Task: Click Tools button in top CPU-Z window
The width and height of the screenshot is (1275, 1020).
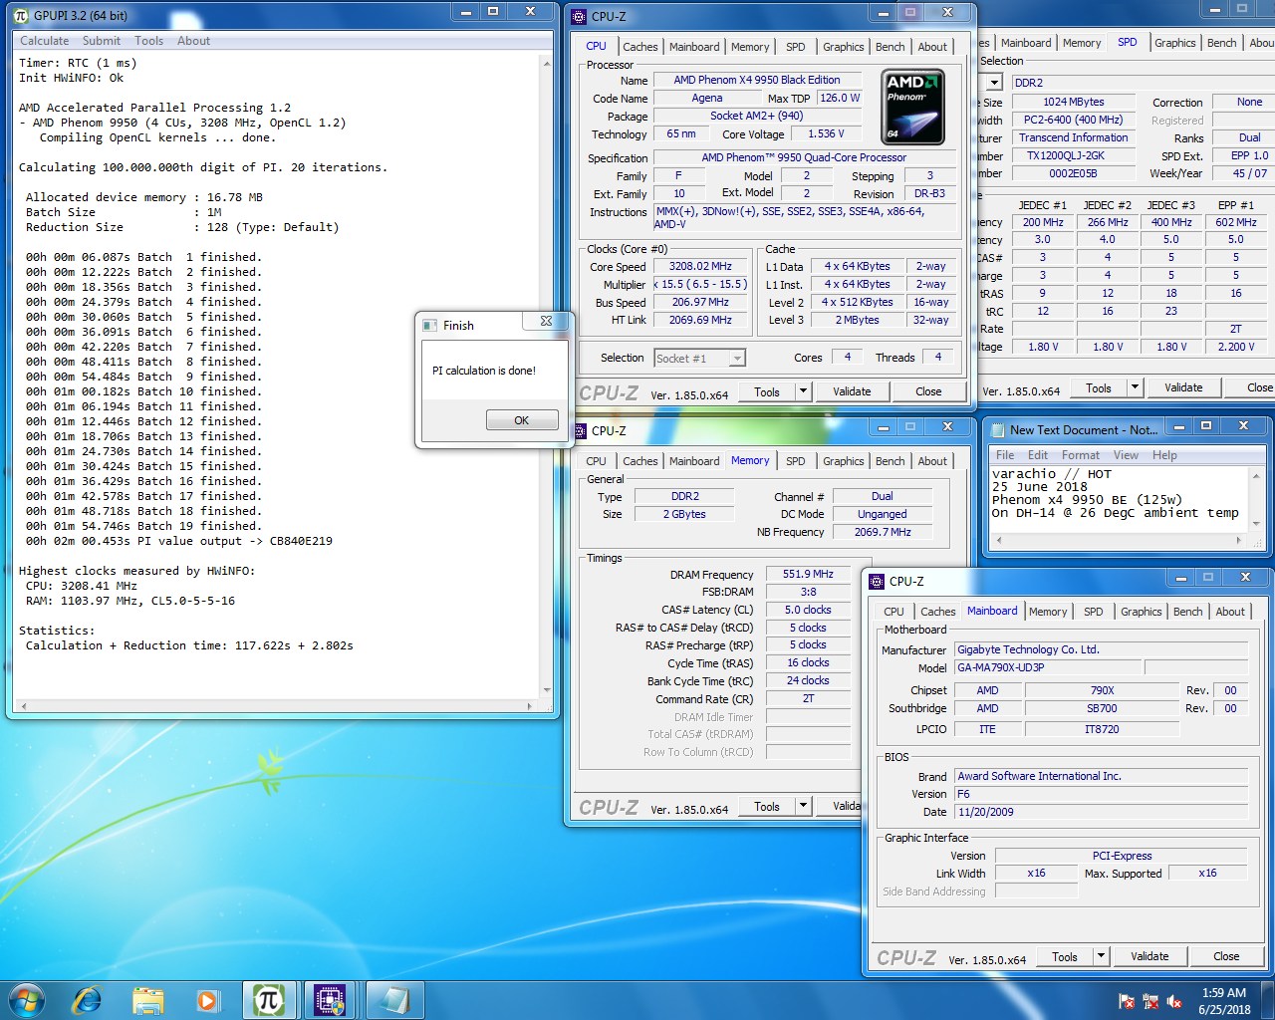Action: 767,391
